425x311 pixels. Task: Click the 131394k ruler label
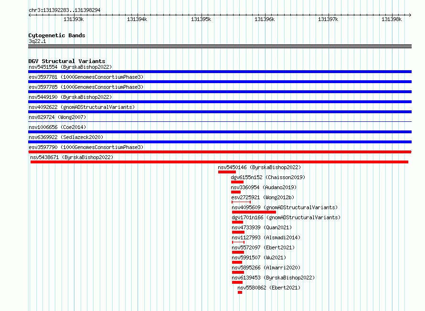click(x=137, y=19)
